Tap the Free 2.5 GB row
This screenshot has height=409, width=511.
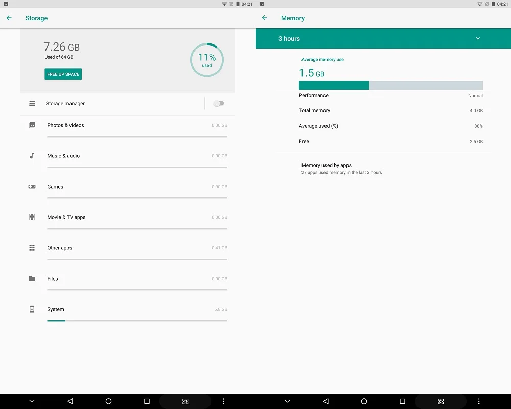(x=391, y=141)
